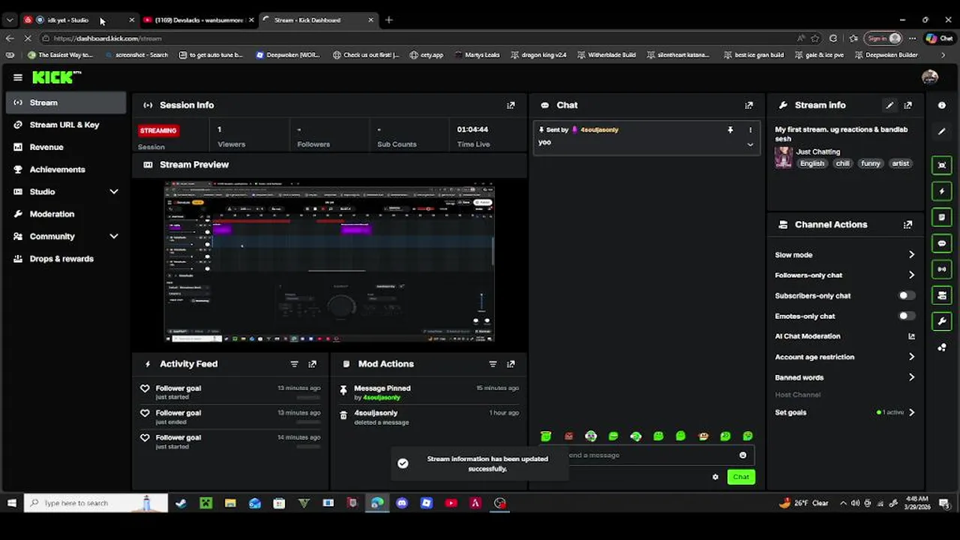
Task: Send message with green Chat button
Action: click(x=741, y=477)
